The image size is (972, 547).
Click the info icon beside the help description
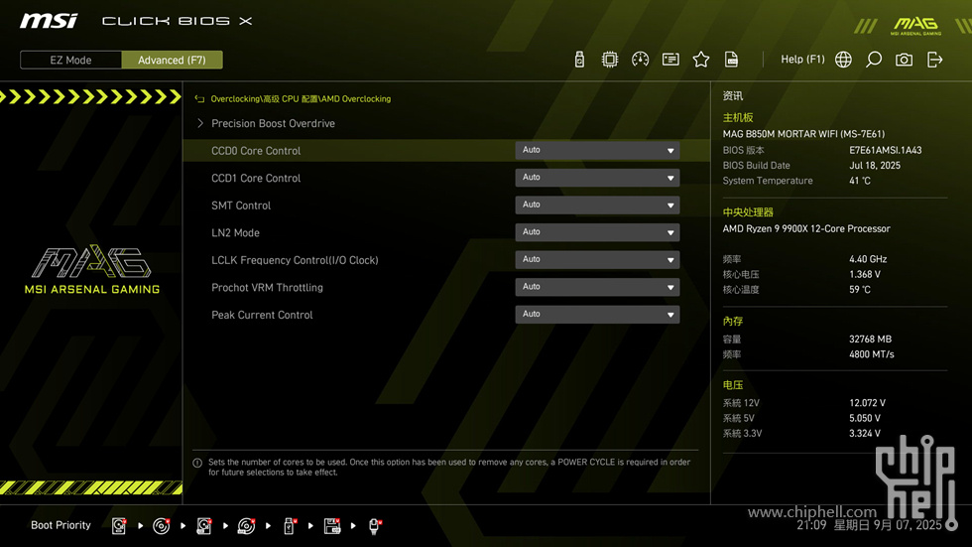click(x=197, y=463)
